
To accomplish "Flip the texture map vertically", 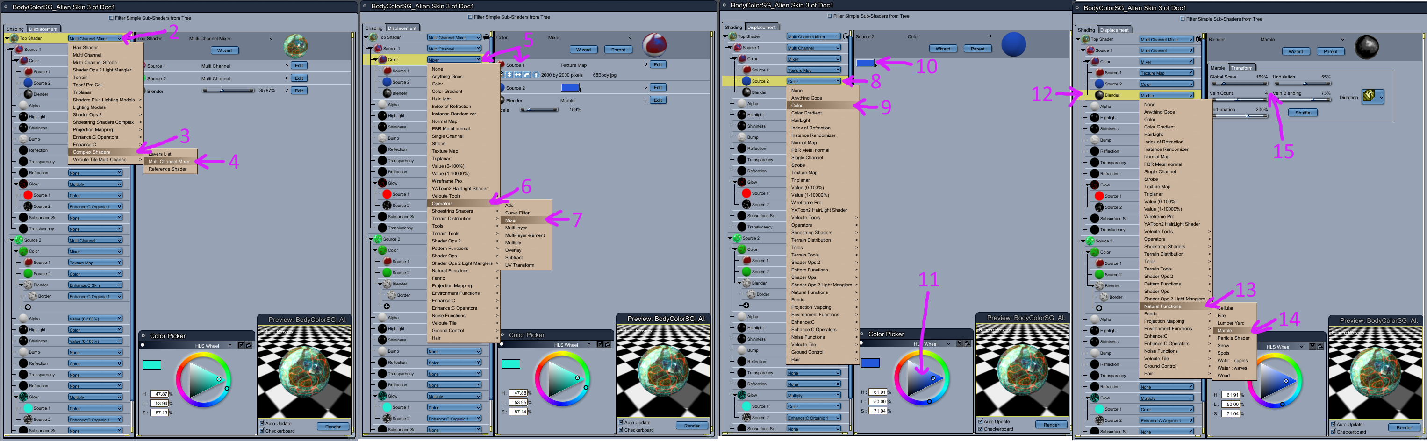I will tap(509, 75).
